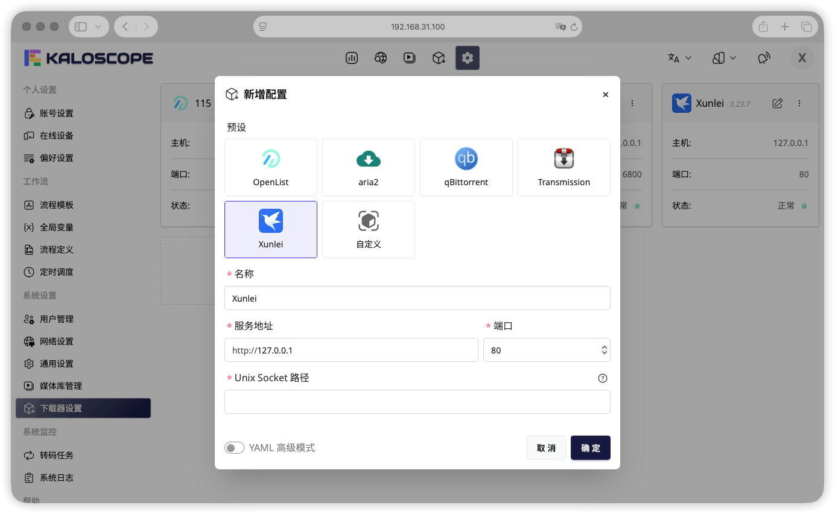Viewport: 835px width, 514px height.
Task: Open 流程定义 in sidebar
Action: pyautogui.click(x=83, y=250)
